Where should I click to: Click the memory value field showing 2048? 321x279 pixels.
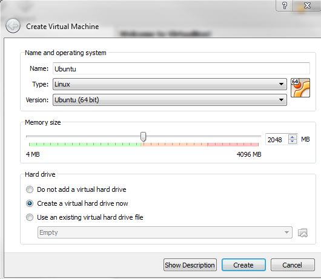tap(277, 139)
